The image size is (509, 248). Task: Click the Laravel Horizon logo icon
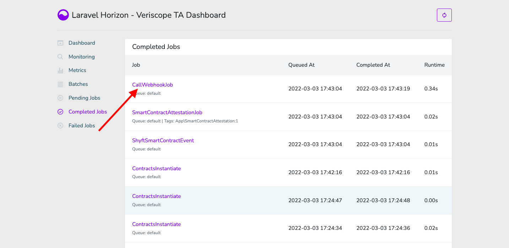coord(63,15)
